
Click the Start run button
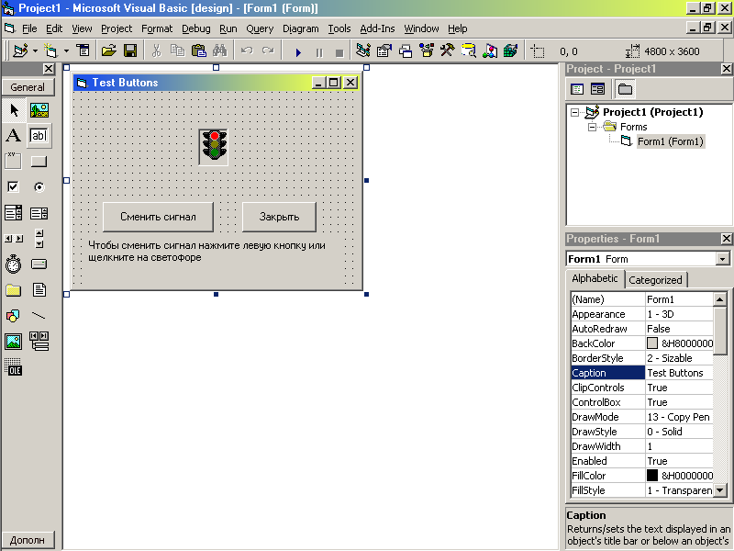298,51
